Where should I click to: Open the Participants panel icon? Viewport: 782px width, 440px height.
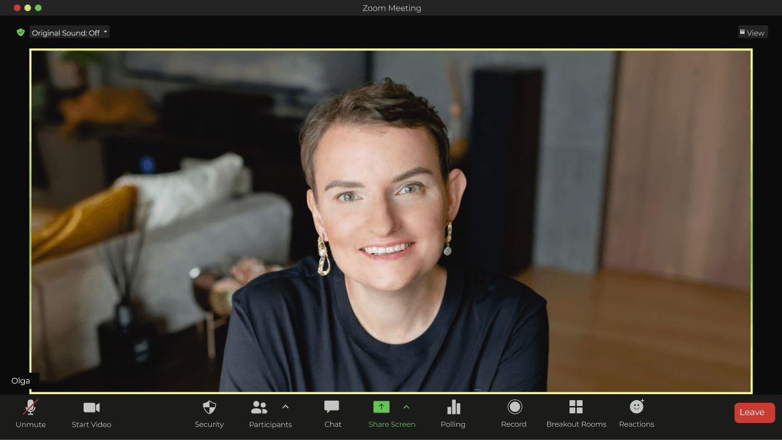(x=259, y=408)
